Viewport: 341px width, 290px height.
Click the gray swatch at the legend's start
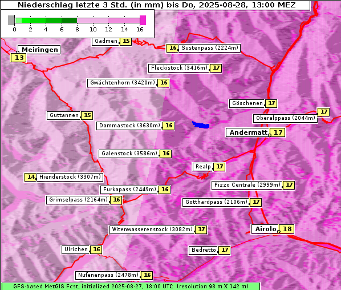click(x=11, y=20)
